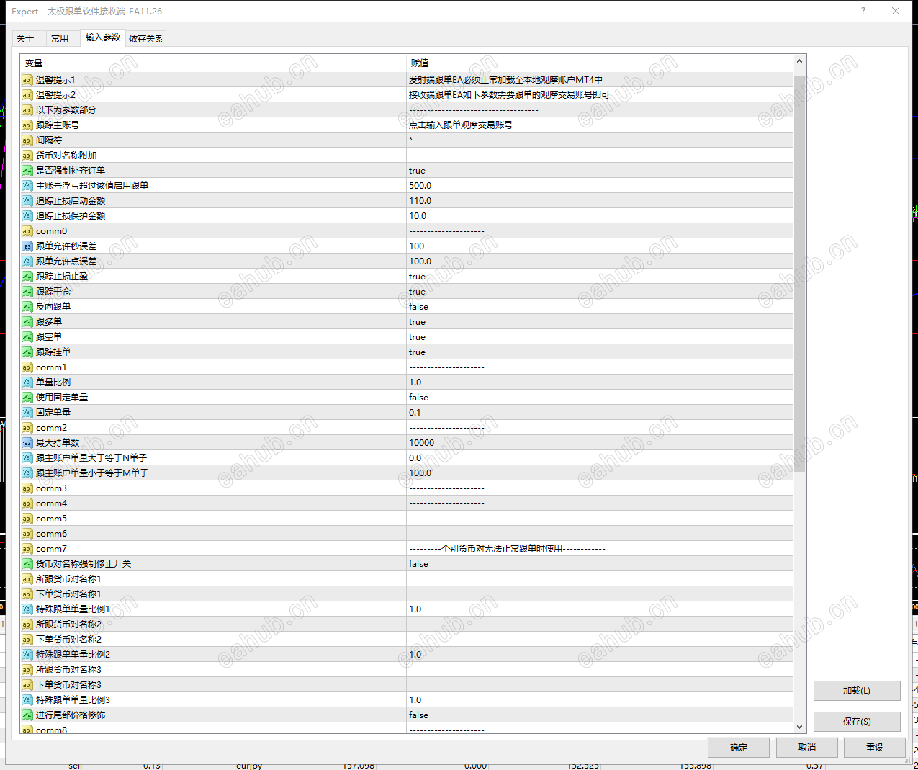The width and height of the screenshot is (918, 770).
Task: Select the 以下为参数部分 row
Action: coord(408,110)
